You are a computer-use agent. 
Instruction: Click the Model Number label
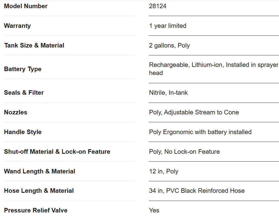(x=26, y=6)
